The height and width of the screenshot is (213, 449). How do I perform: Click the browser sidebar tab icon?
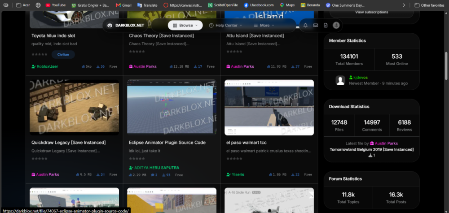(x=6, y=5)
